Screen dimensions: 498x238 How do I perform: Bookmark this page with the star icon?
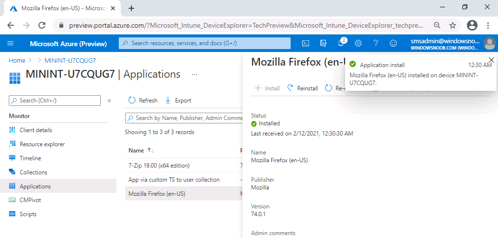[x=453, y=25]
